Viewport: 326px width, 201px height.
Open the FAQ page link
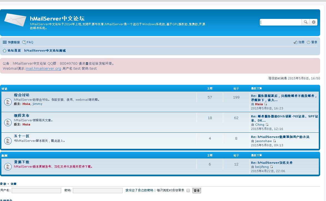click(x=30, y=42)
